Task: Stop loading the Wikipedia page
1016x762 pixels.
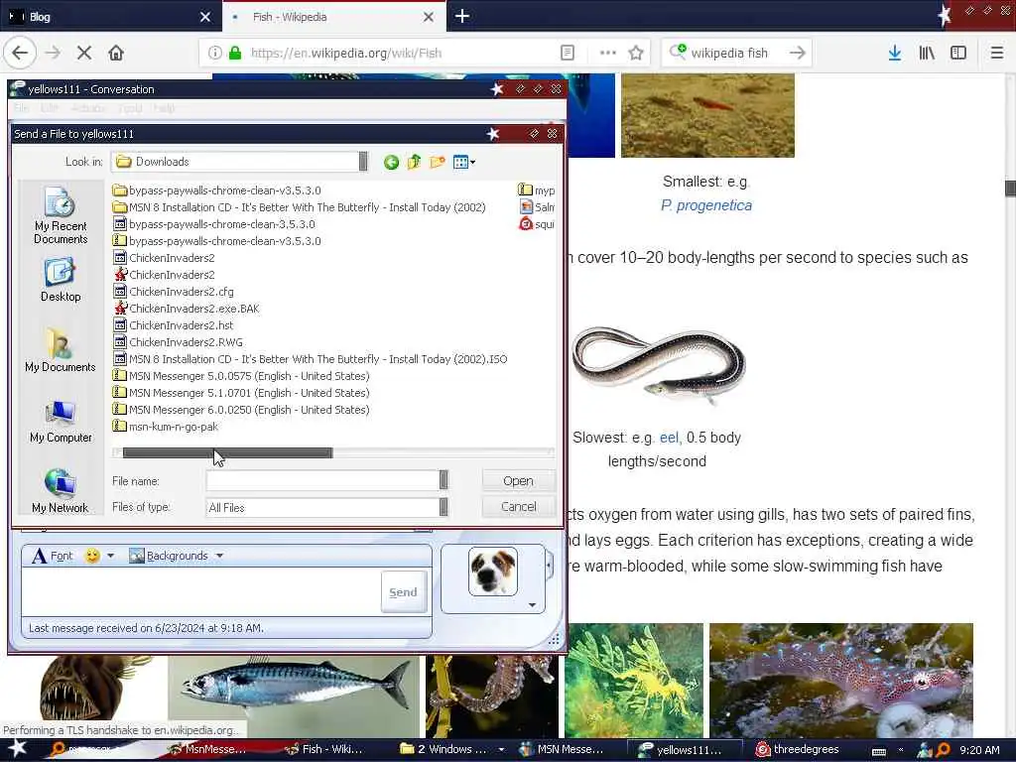Action: click(x=83, y=54)
